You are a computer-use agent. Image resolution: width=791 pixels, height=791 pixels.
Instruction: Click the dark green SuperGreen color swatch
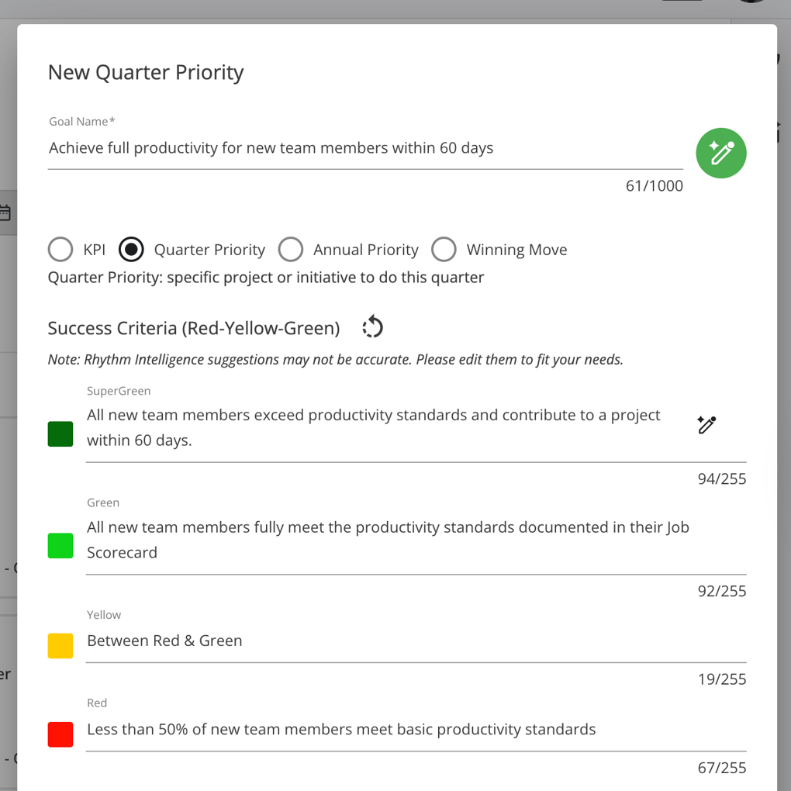click(60, 433)
